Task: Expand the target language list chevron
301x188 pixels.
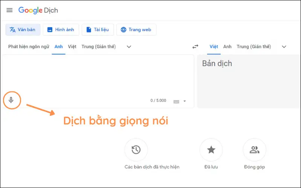Action: click(x=284, y=47)
